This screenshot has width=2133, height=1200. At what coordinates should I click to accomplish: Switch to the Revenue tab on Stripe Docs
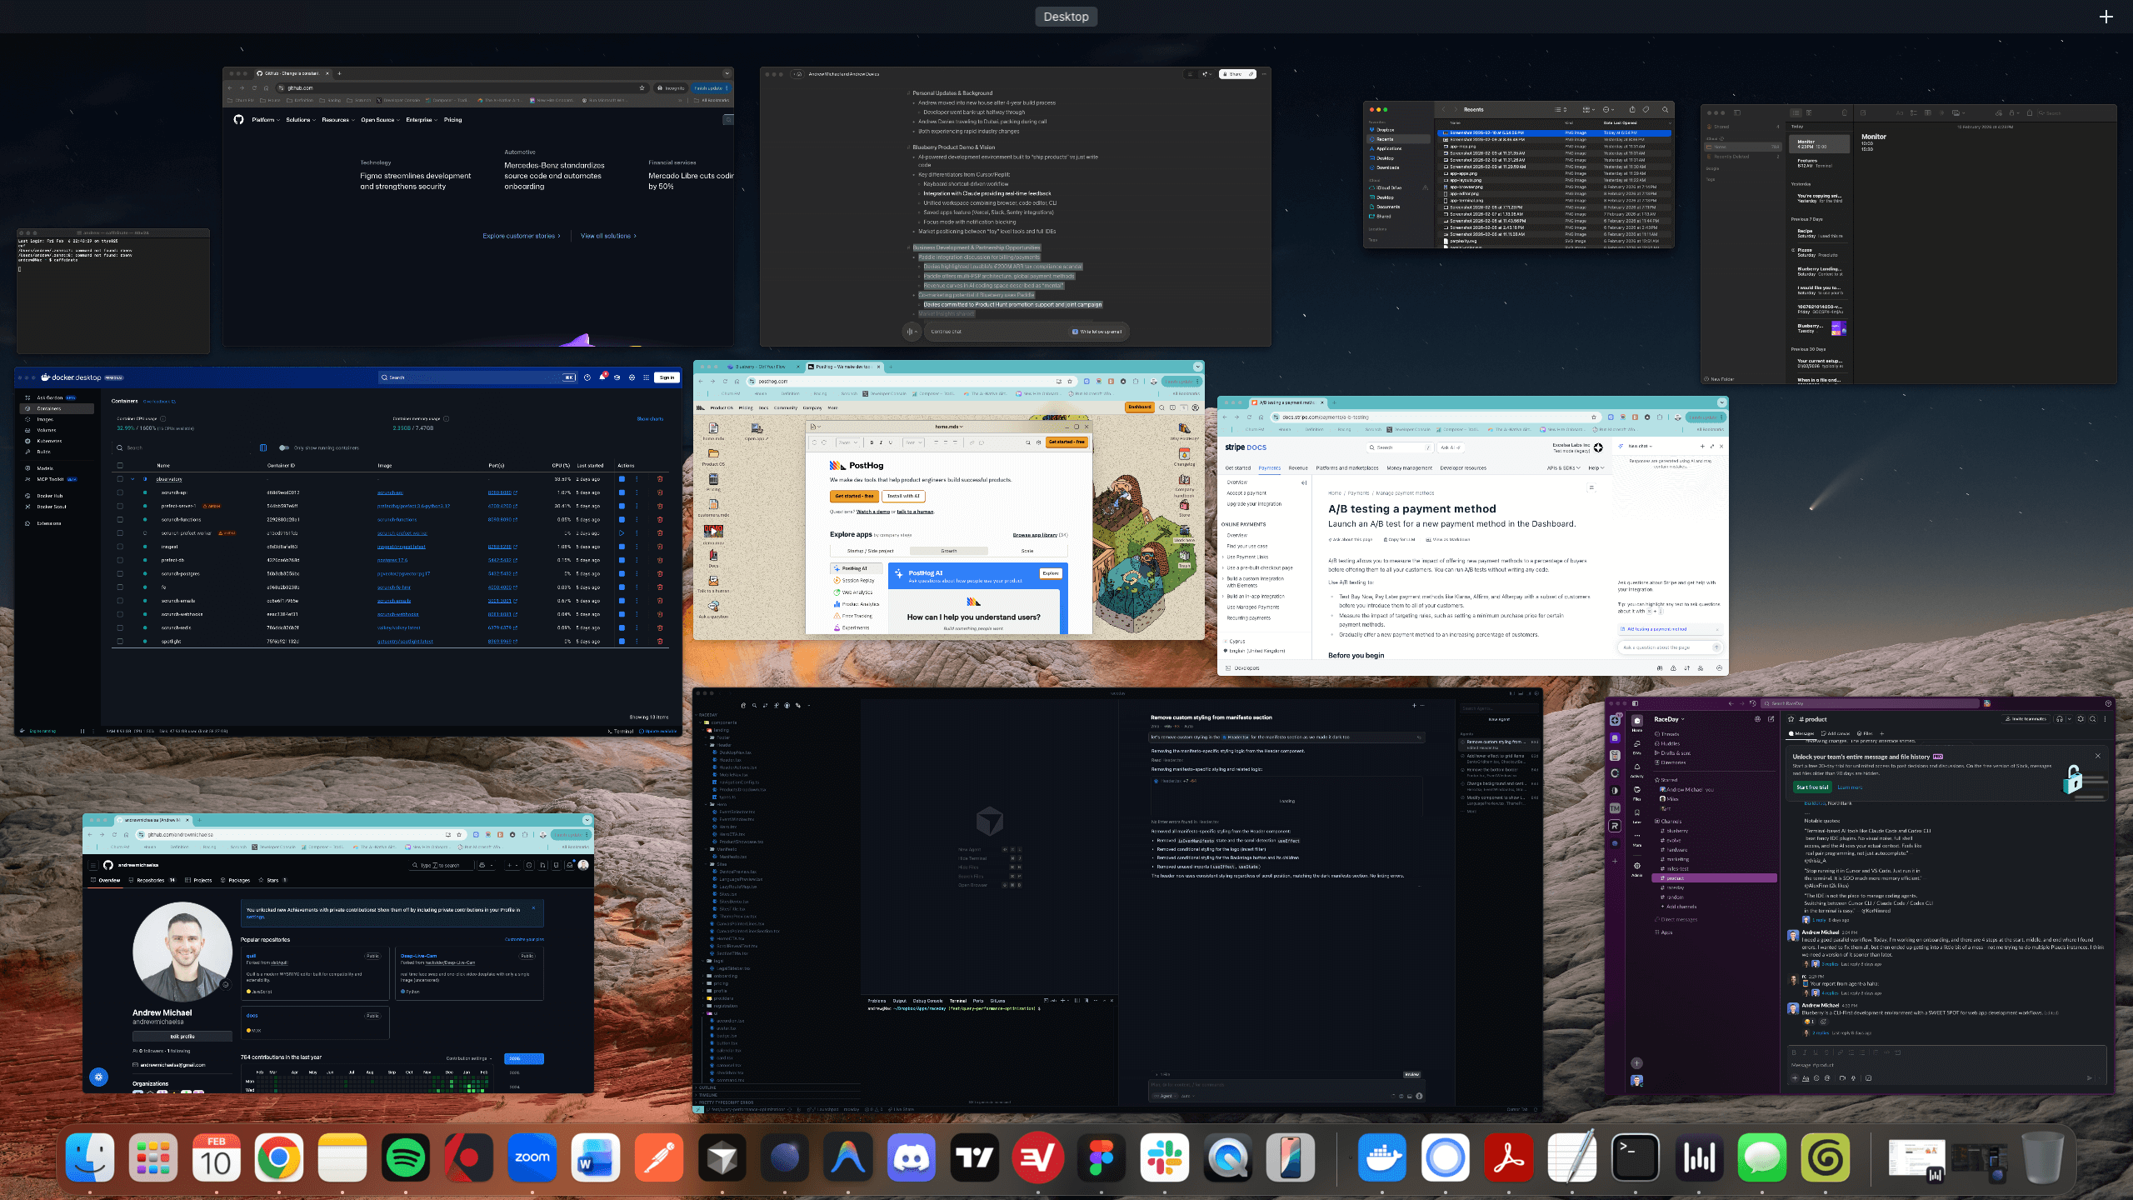tap(1298, 468)
